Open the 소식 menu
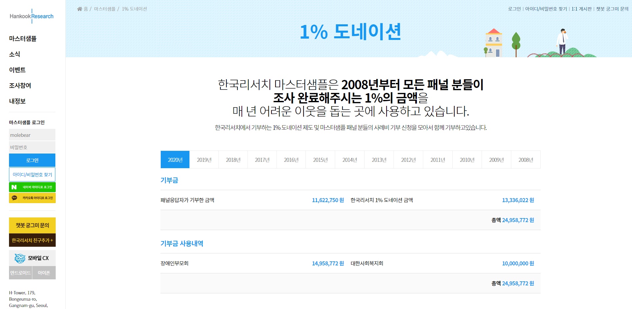Image resolution: width=632 pixels, height=309 pixels. point(15,54)
